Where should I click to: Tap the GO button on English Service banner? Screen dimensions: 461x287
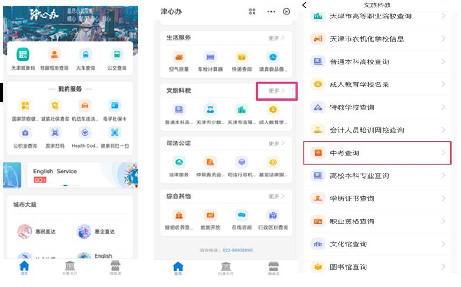click(40, 180)
